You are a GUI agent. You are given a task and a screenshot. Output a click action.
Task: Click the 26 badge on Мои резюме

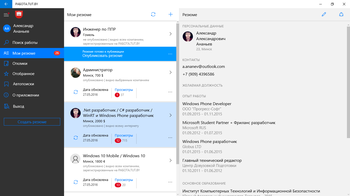coord(57,53)
